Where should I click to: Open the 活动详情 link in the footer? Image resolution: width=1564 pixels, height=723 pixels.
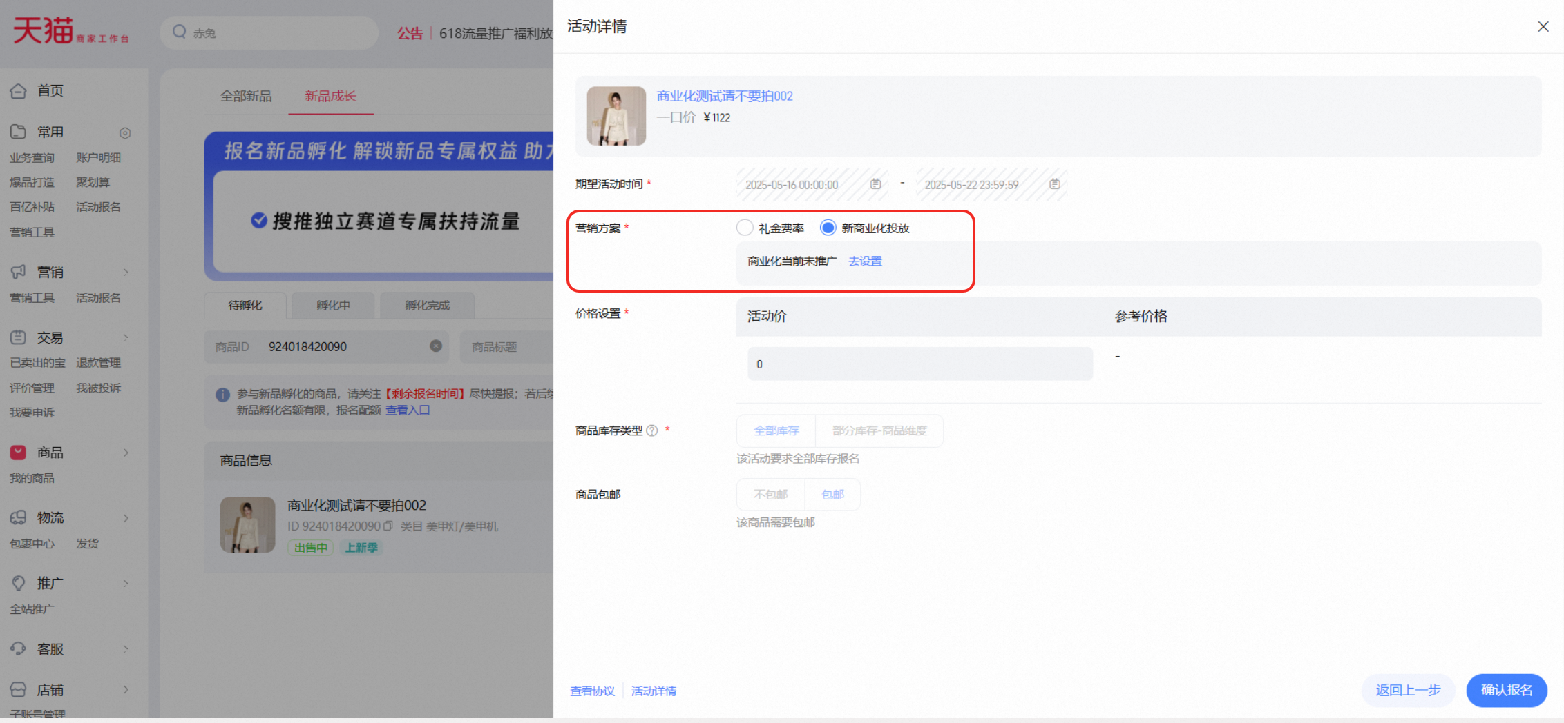654,691
